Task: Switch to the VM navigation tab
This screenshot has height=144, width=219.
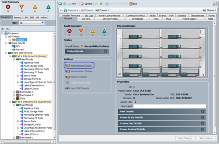Action: (37, 17)
